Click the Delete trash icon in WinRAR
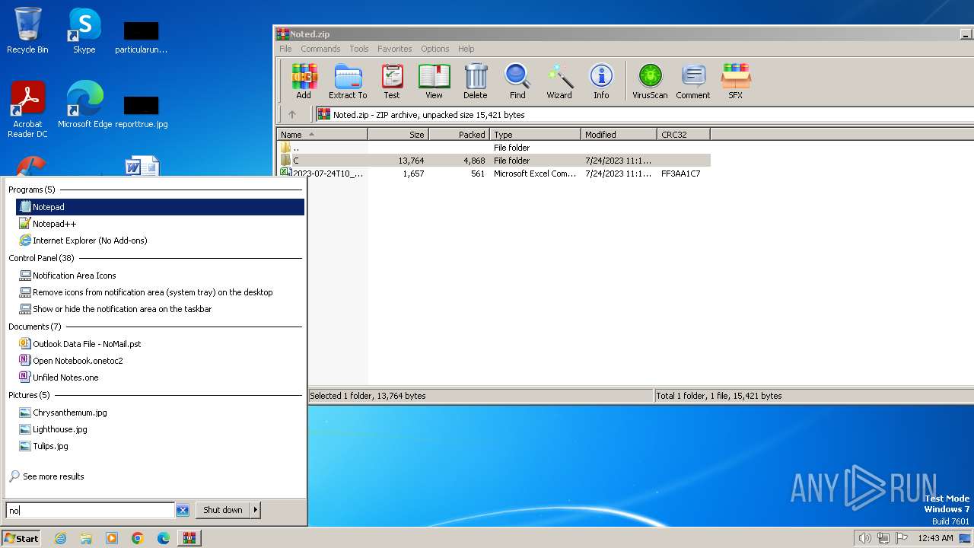The height and width of the screenshot is (548, 974). [x=476, y=81]
